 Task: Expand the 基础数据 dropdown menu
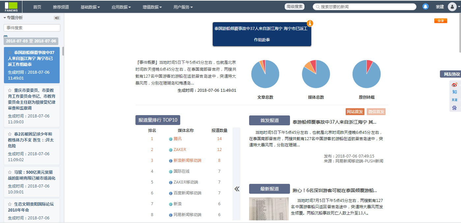[90, 7]
